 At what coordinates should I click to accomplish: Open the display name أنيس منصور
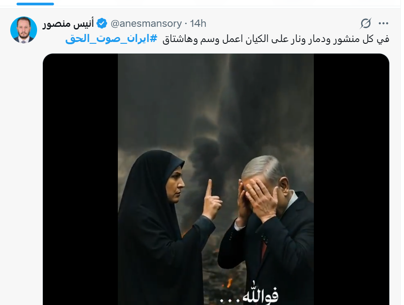coord(68,24)
